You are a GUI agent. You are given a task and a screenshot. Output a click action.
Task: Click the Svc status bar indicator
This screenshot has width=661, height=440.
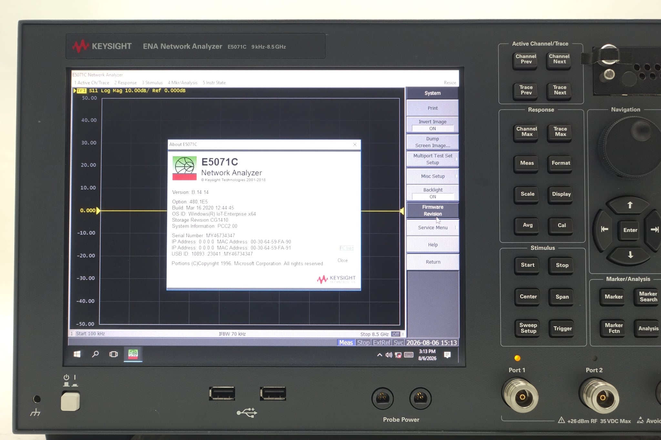[x=398, y=343]
